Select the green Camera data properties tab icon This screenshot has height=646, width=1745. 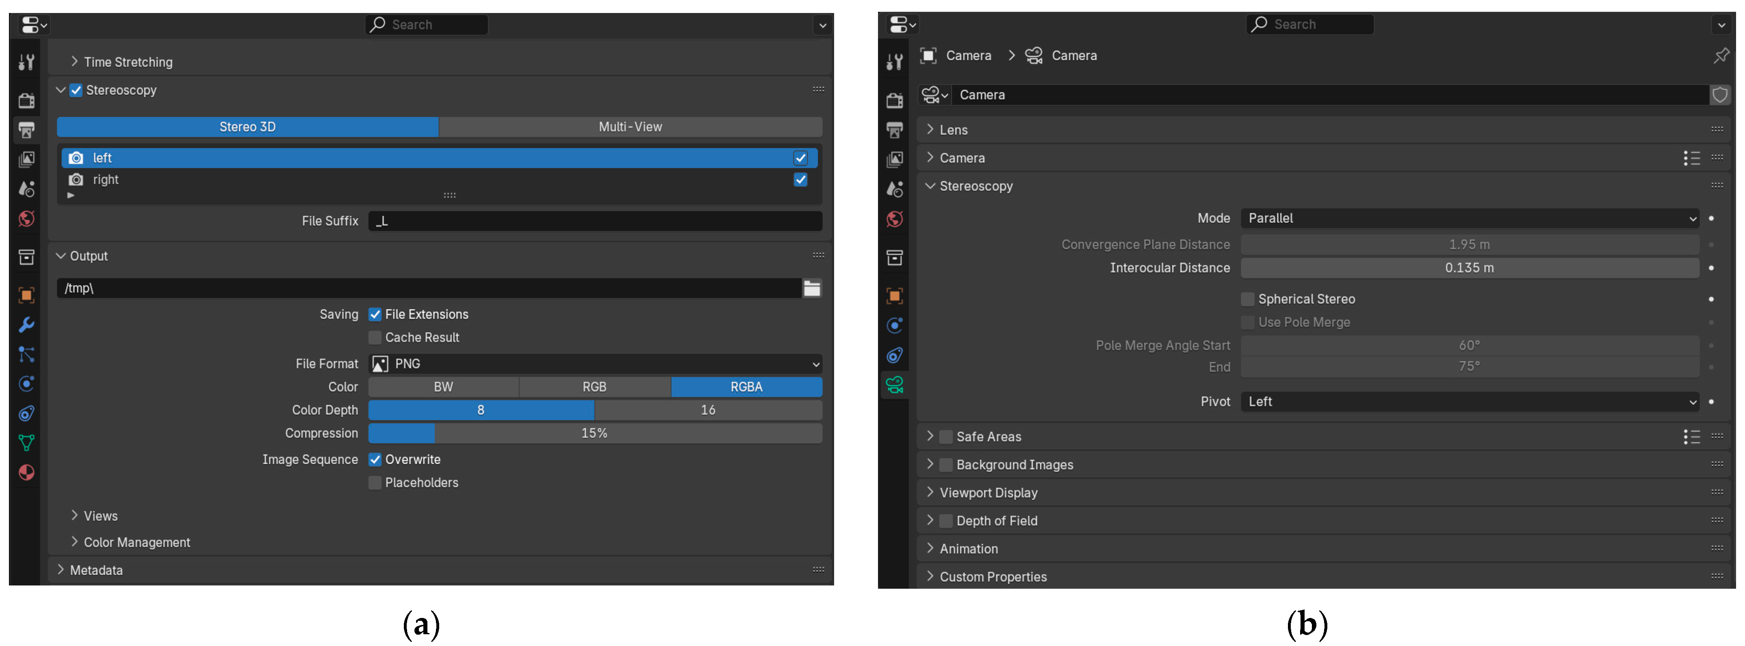(894, 385)
